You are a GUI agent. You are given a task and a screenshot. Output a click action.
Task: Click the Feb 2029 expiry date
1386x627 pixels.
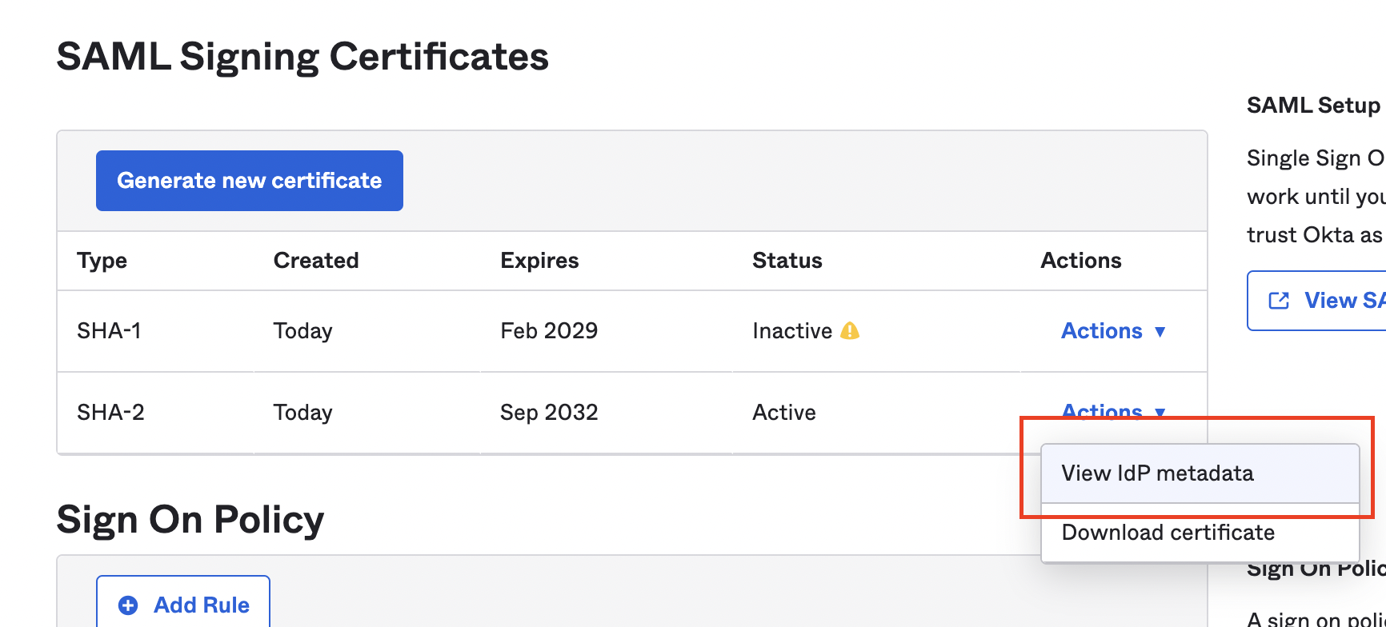(x=548, y=331)
